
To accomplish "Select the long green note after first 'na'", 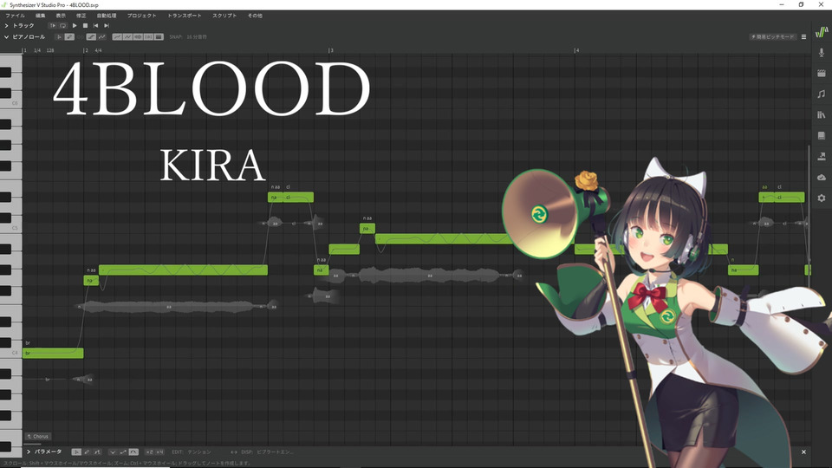I will [x=183, y=270].
